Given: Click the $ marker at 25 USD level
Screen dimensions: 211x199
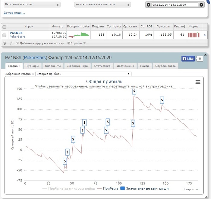Looking at the screenshot, I should [73, 139].
